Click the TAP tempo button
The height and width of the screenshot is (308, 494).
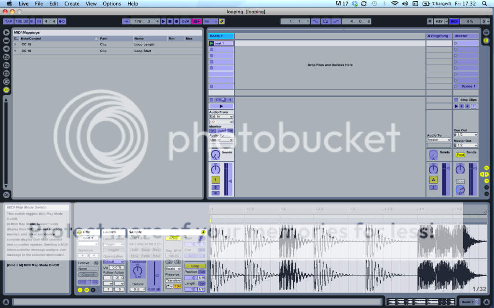tap(9, 21)
